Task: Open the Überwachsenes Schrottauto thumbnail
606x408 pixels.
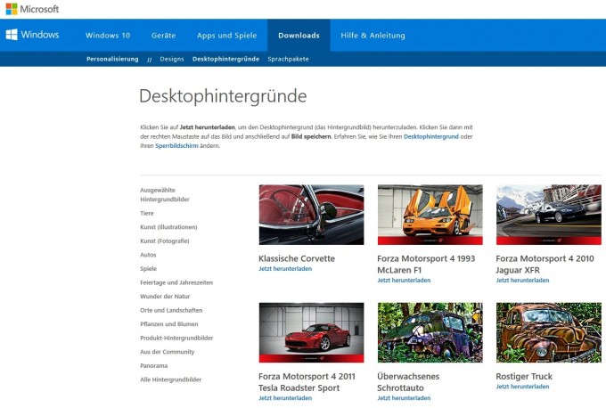Action: click(x=430, y=332)
